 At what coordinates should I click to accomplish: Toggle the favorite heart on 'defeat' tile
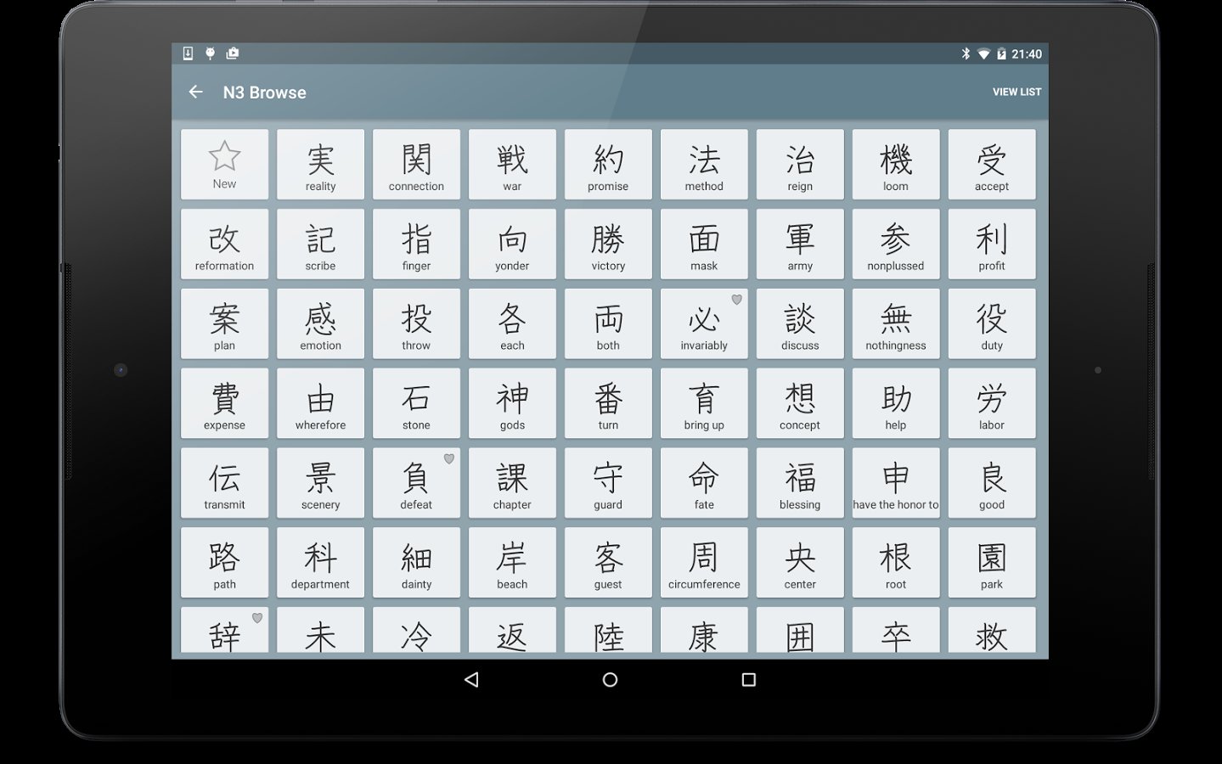449,459
